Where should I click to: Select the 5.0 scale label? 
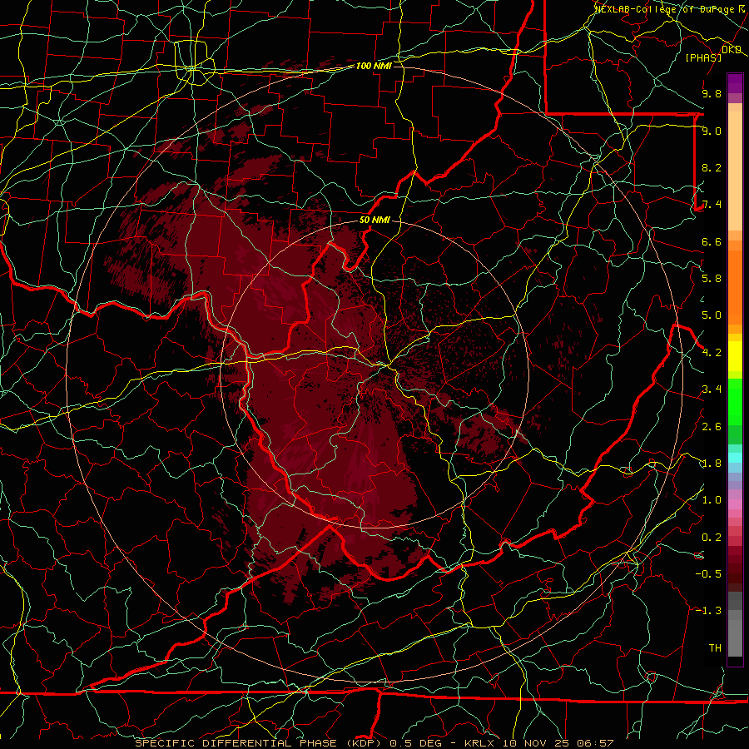[x=712, y=315]
